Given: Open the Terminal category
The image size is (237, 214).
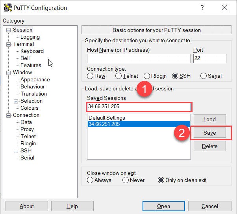Looking at the screenshot, I should tap(24, 44).
